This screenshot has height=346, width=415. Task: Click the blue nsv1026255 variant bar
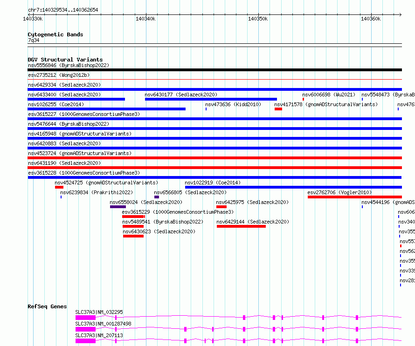pos(106,109)
